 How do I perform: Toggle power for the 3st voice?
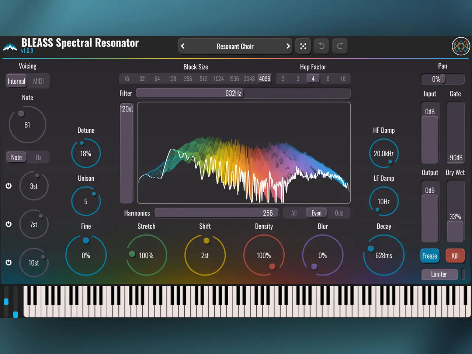pyautogui.click(x=8, y=185)
